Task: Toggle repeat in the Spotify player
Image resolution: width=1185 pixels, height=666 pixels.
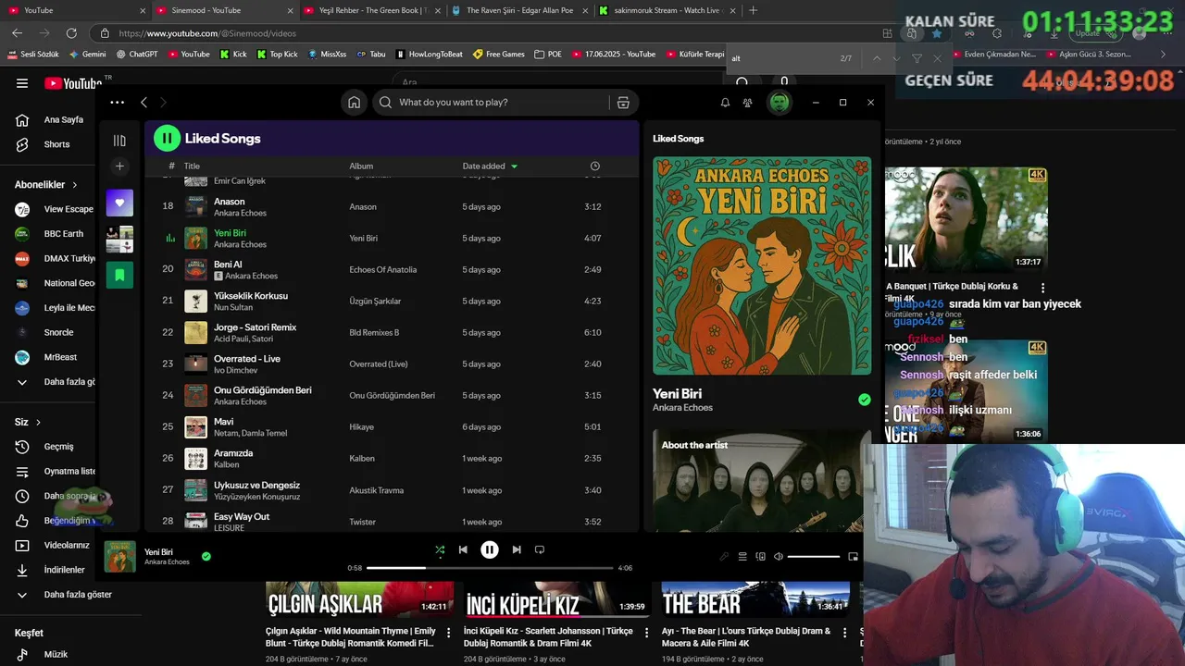Action: coord(540,549)
